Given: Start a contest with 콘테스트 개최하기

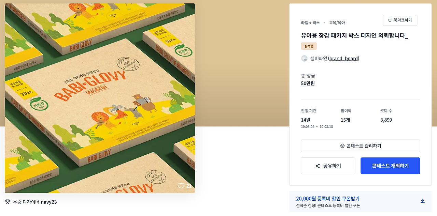Looking at the screenshot, I should [x=390, y=166].
